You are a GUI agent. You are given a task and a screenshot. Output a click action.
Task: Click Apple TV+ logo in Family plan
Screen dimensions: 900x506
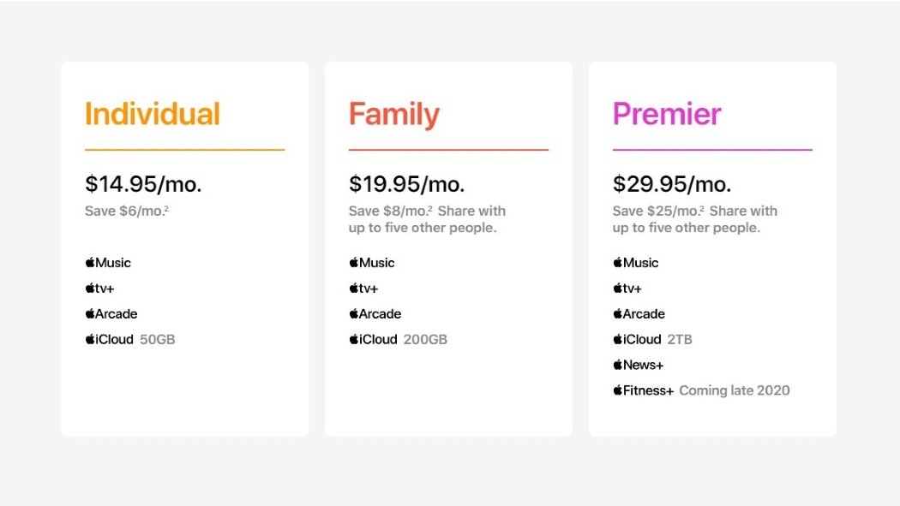363,289
